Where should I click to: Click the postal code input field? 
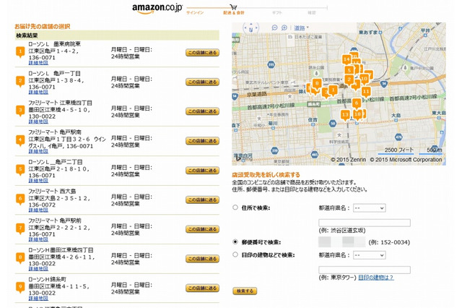342,242
